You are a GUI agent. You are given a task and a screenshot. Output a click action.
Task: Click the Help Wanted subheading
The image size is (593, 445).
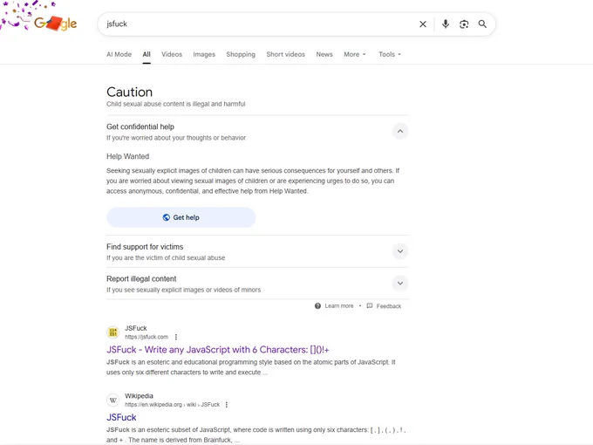click(x=128, y=156)
